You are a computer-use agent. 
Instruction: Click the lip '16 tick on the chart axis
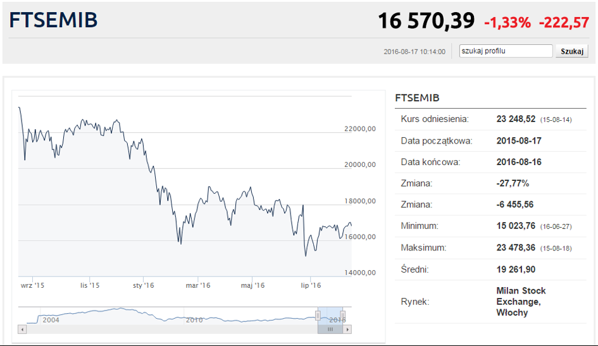(311, 285)
